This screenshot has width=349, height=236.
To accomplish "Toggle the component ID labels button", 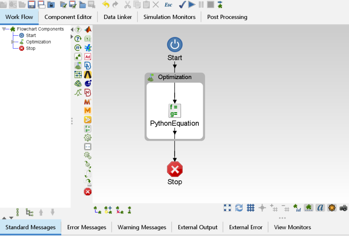I will pyautogui.click(x=297, y=208).
